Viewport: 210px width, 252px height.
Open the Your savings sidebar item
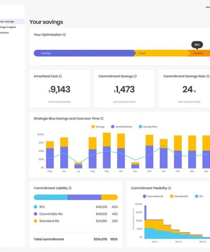12,22
